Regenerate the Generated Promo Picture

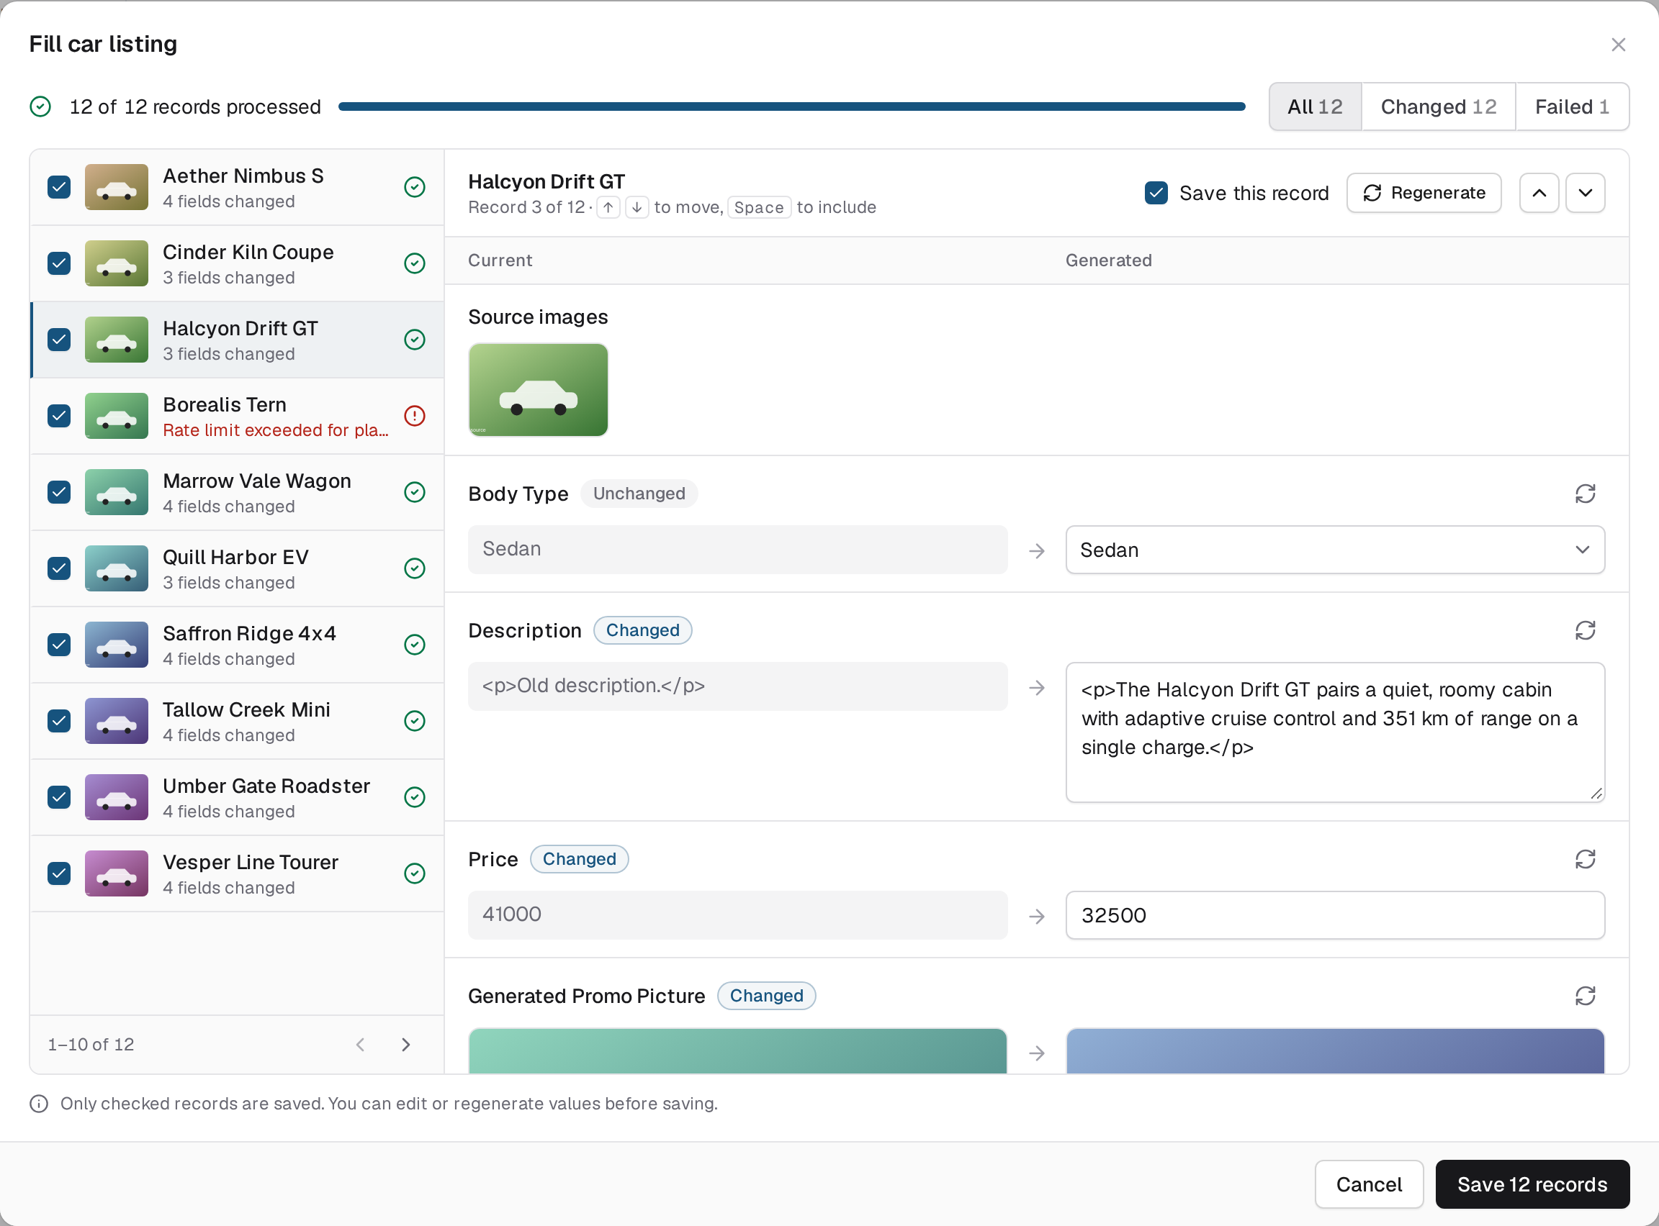pyautogui.click(x=1585, y=995)
